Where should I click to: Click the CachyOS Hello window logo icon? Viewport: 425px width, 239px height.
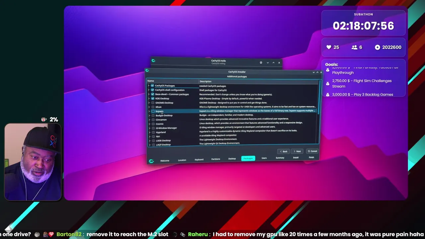[153, 61]
